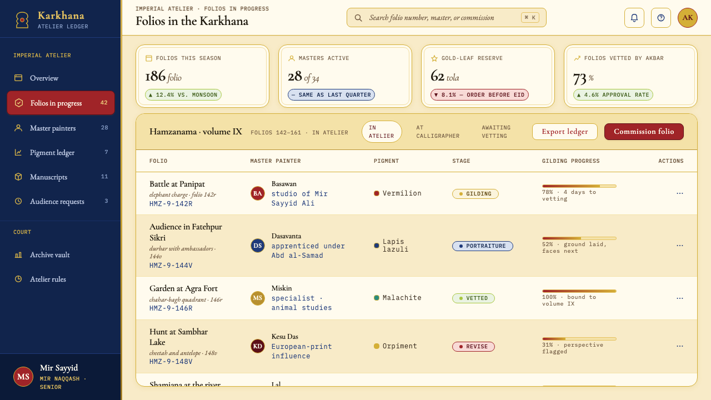
Task: Open actions menu for Hunt at Sambhar Lake
Action: point(680,346)
